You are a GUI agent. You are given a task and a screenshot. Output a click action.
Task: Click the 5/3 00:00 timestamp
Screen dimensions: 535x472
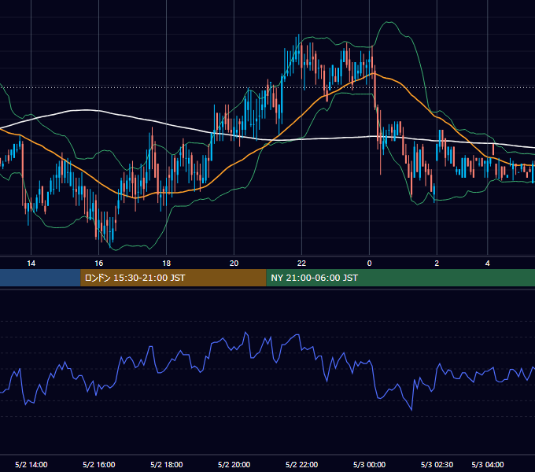[369, 464]
